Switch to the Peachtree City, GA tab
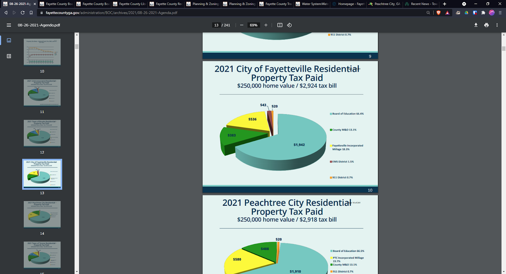The image size is (506, 274). (x=385, y=4)
